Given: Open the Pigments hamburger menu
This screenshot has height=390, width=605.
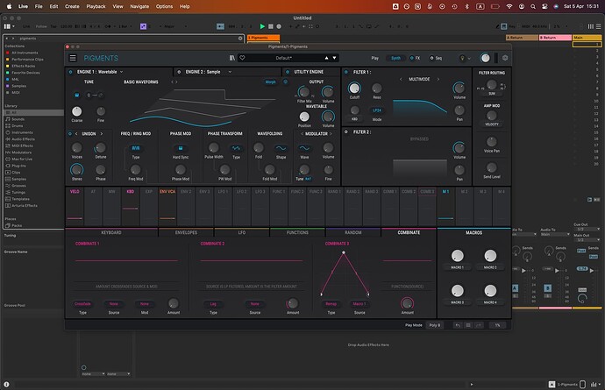Looking at the screenshot, I should point(74,58).
